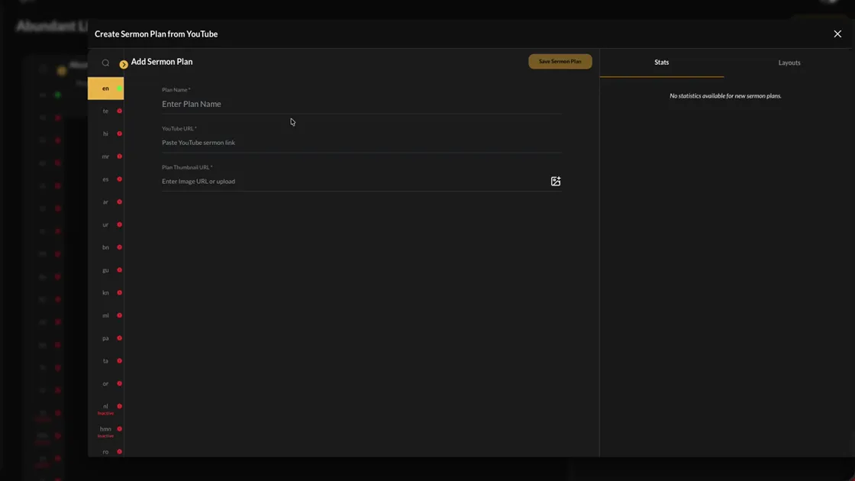Collapse panel with orange chevron arrow
Screen dimensions: 855x481
[x=124, y=64]
